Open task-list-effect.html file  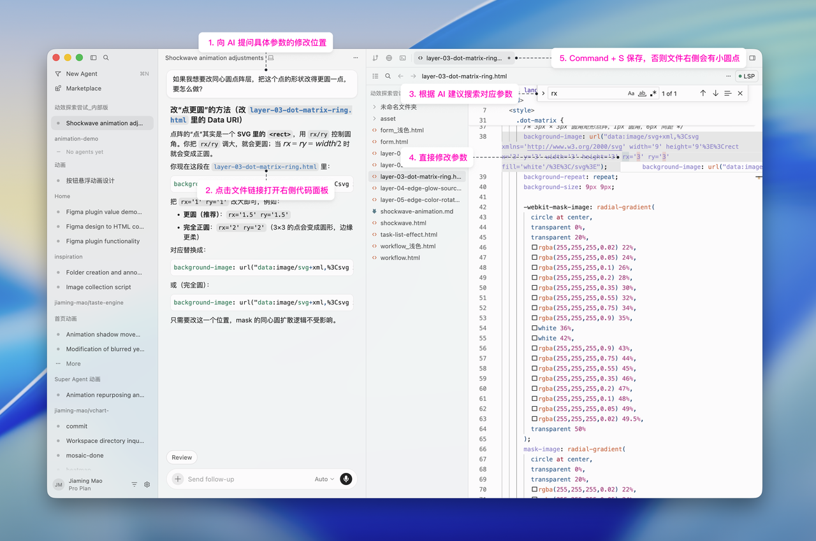click(x=418, y=234)
